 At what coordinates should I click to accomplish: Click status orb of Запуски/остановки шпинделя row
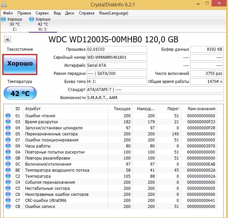[x=8, y=128]
